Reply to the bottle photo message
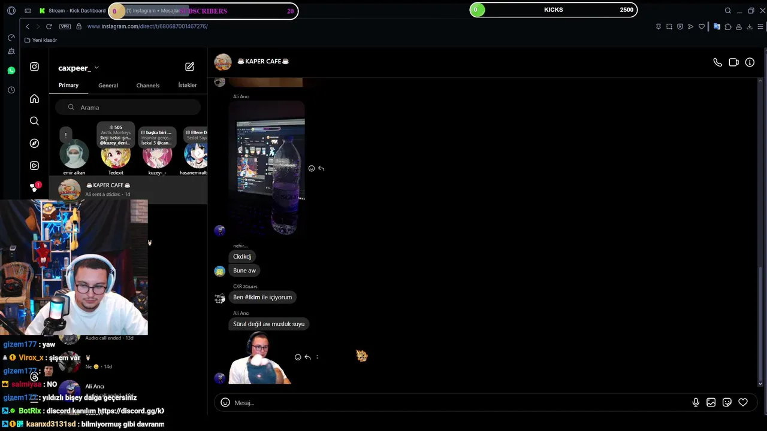 321,169
